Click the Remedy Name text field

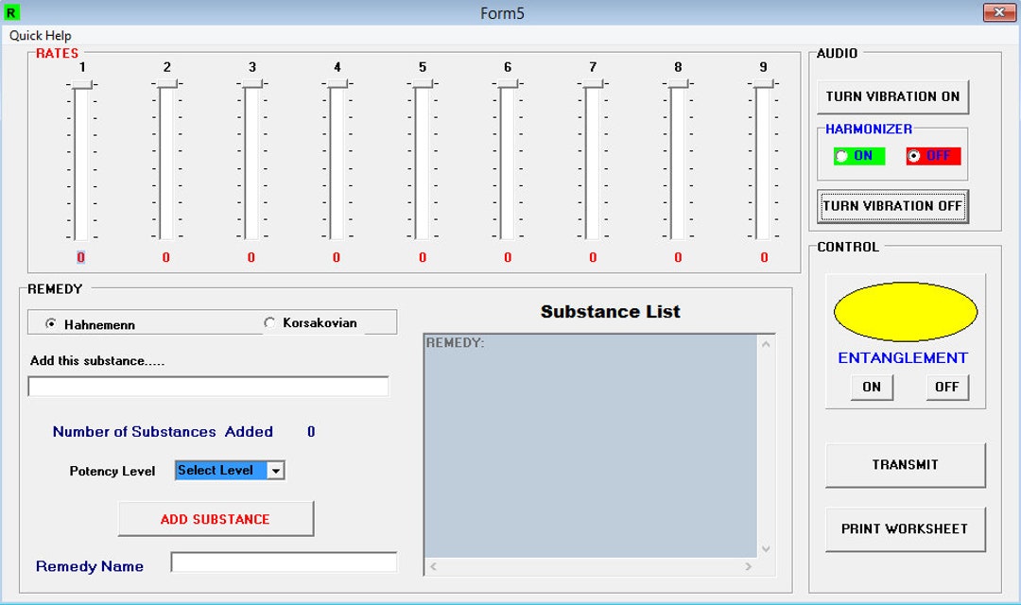284,562
